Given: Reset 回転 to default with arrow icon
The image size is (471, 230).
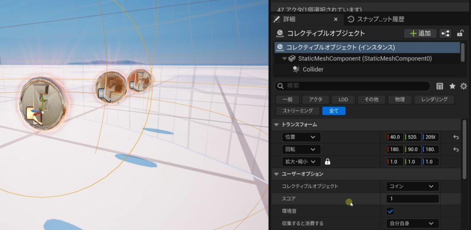Looking at the screenshot, I should [x=456, y=149].
